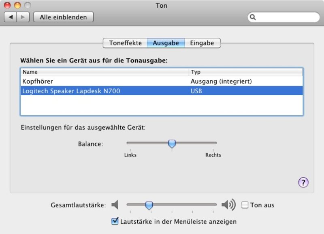Click the Balance slider knob

tap(172, 144)
